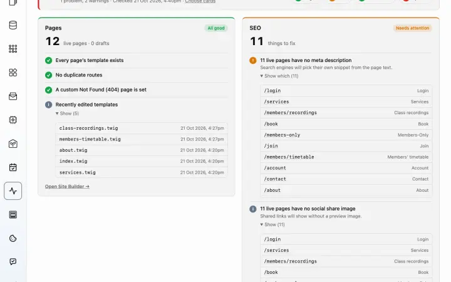Open the nine-dot grid sidebar icon
The width and height of the screenshot is (451, 282).
13,49
